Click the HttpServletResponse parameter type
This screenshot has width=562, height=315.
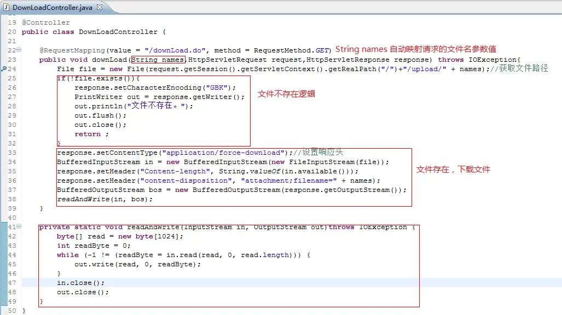[347, 60]
